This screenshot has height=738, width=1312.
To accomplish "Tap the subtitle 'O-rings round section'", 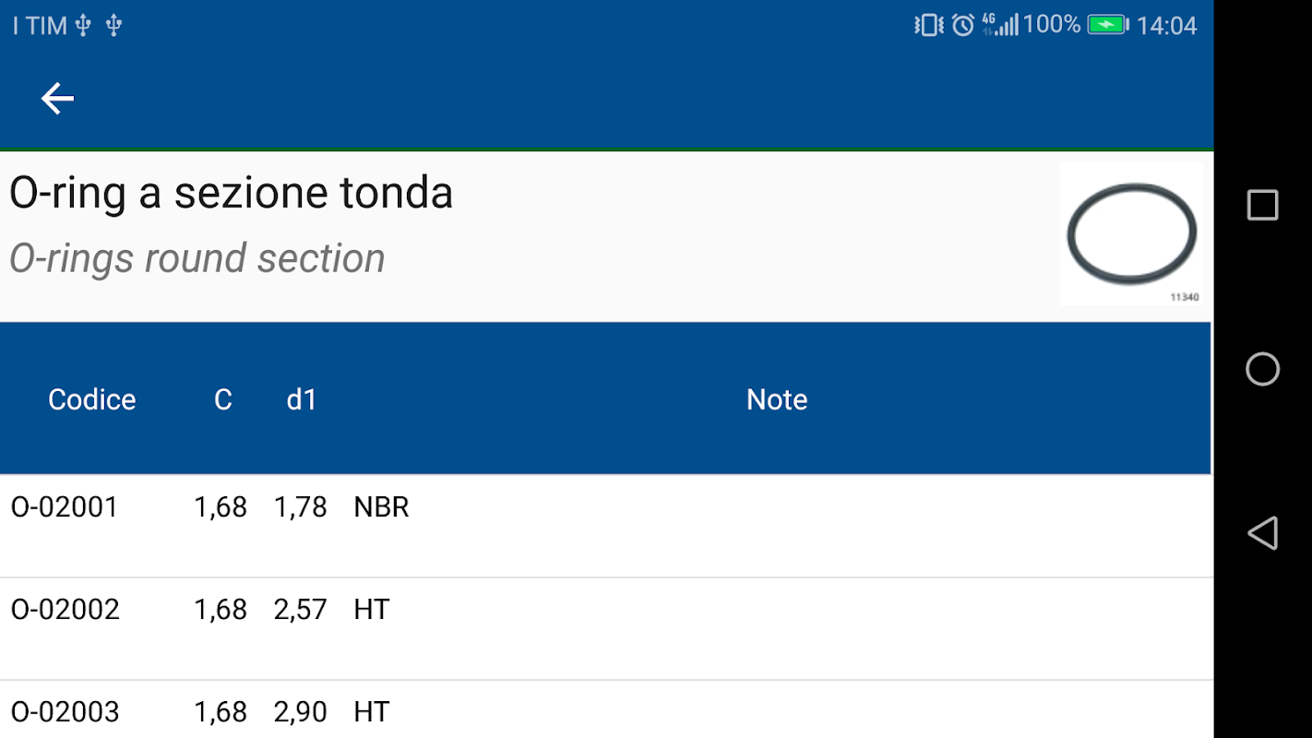I will click(197, 259).
